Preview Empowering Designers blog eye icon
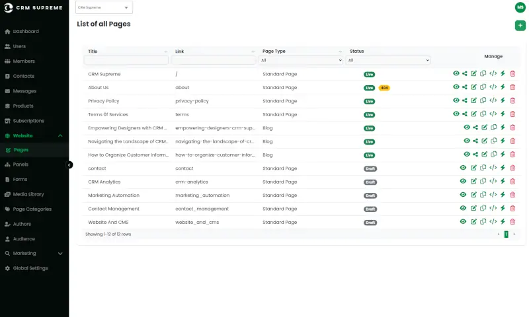 click(467, 127)
